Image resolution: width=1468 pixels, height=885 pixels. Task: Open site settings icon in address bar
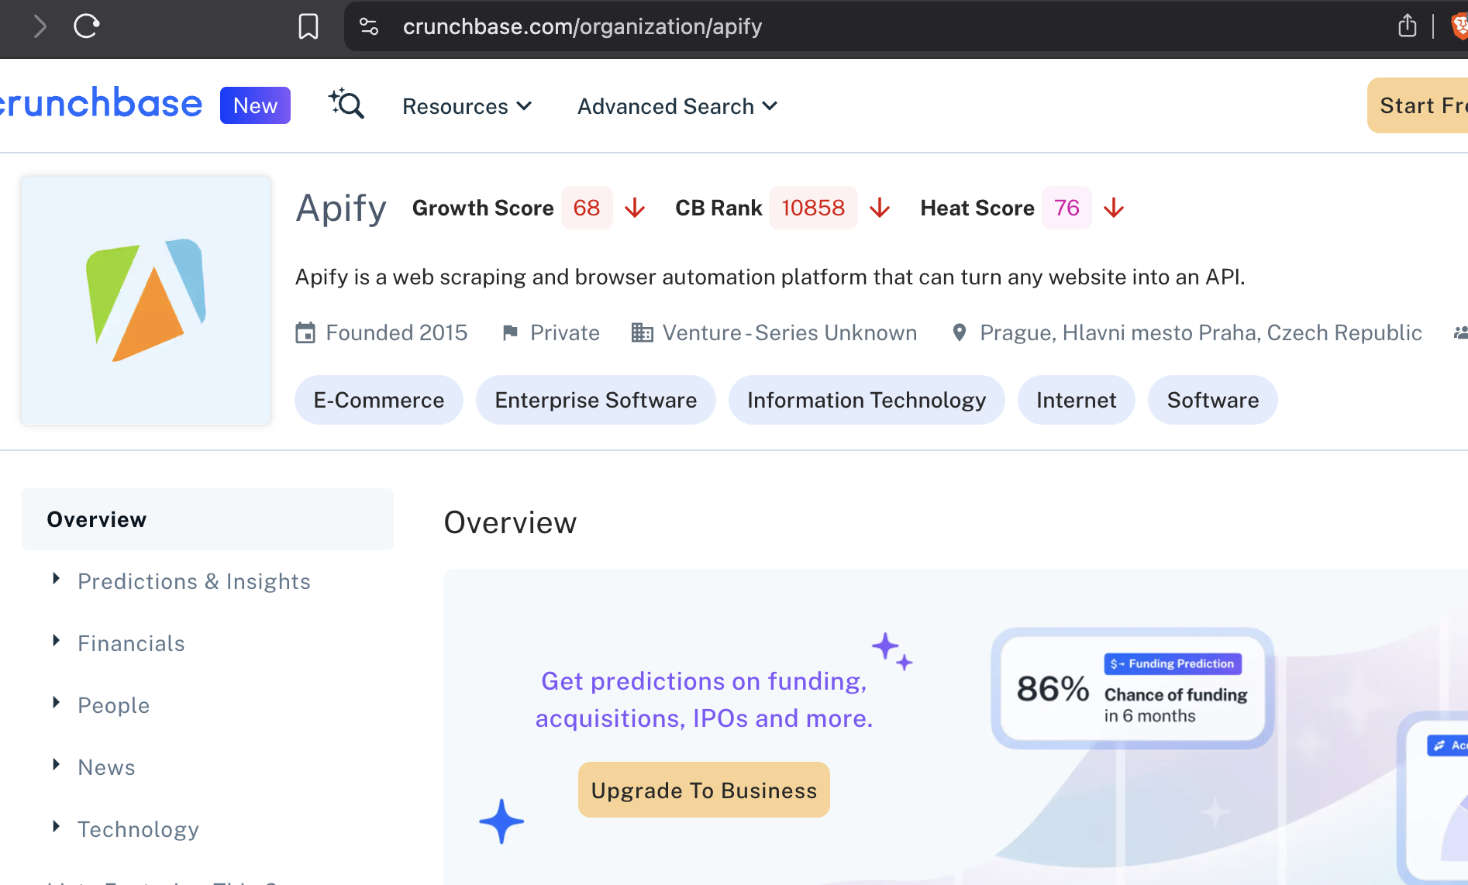[x=369, y=26]
